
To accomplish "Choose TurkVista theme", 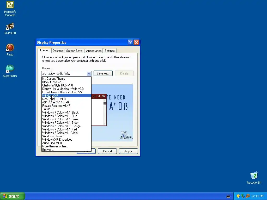I will pyautogui.click(x=66, y=109).
